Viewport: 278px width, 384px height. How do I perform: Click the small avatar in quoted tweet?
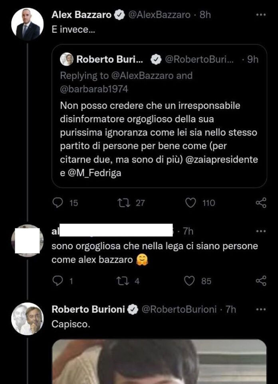[x=66, y=60]
